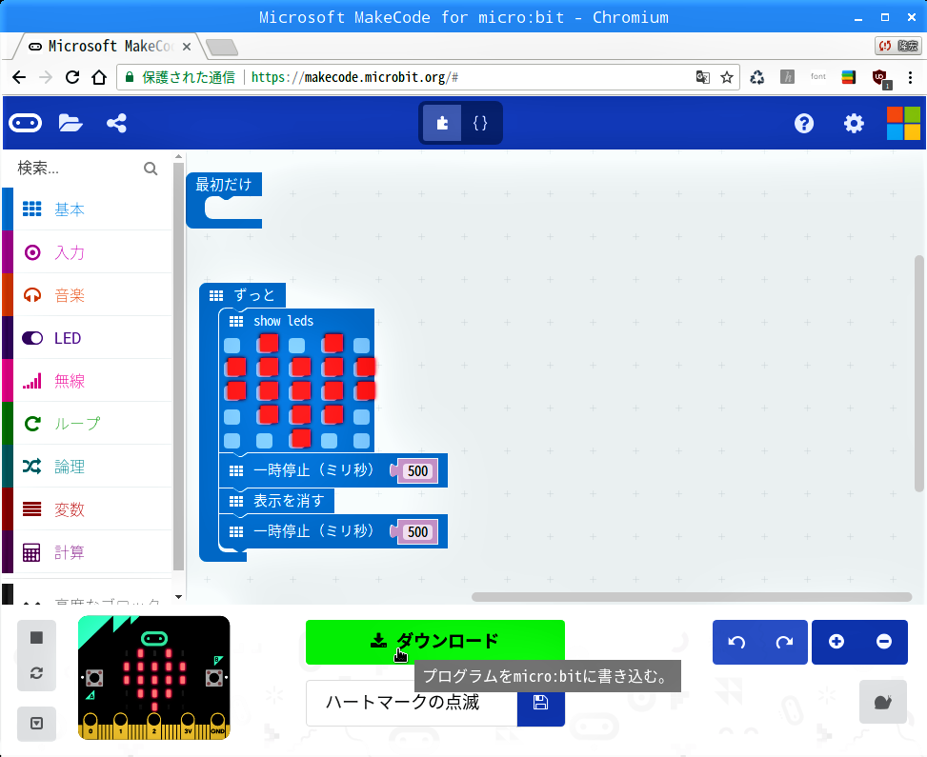This screenshot has height=757, width=927.
Task: Select the 最初だけ block
Action: point(224,185)
